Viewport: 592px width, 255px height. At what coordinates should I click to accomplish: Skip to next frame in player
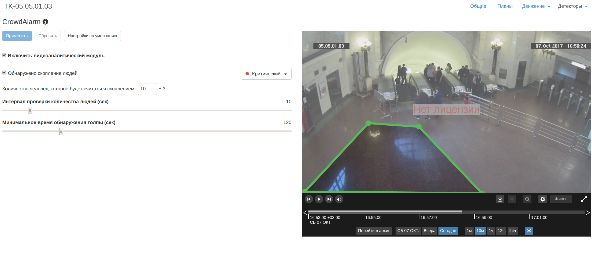coord(329,199)
